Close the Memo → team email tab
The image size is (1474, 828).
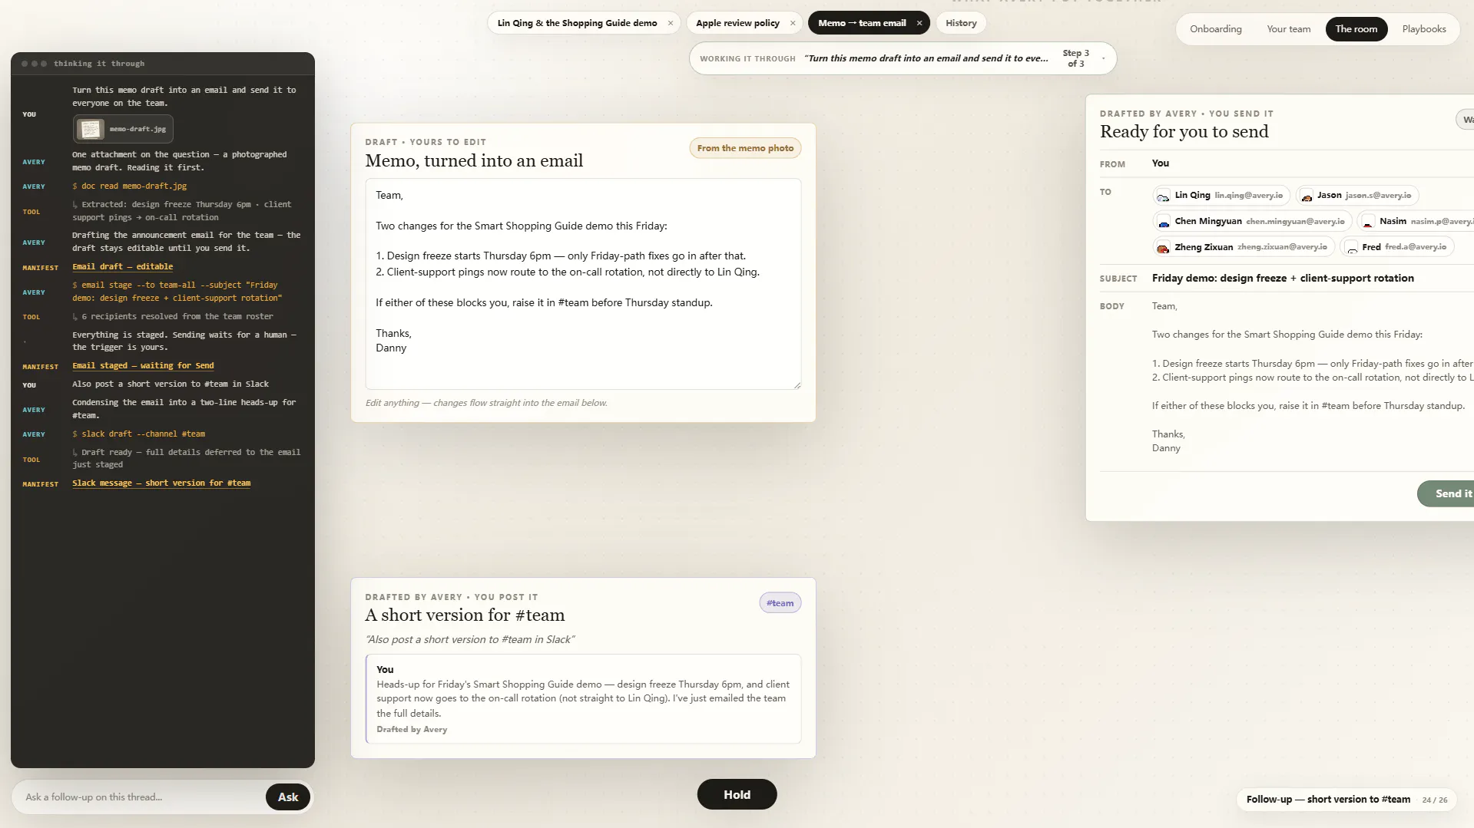[x=919, y=23]
